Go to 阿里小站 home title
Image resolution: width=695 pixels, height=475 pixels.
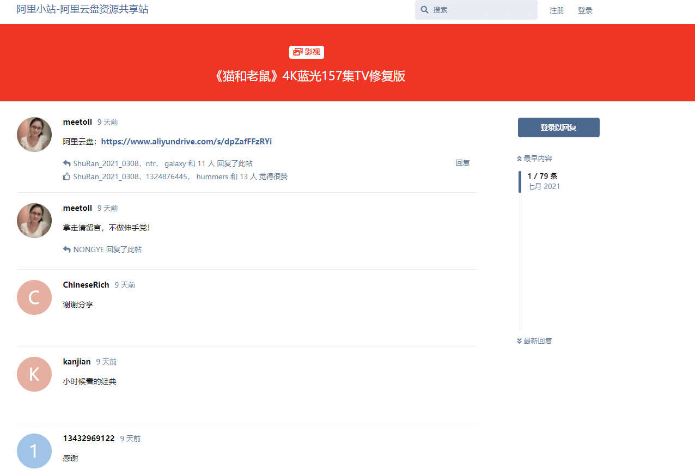click(82, 9)
